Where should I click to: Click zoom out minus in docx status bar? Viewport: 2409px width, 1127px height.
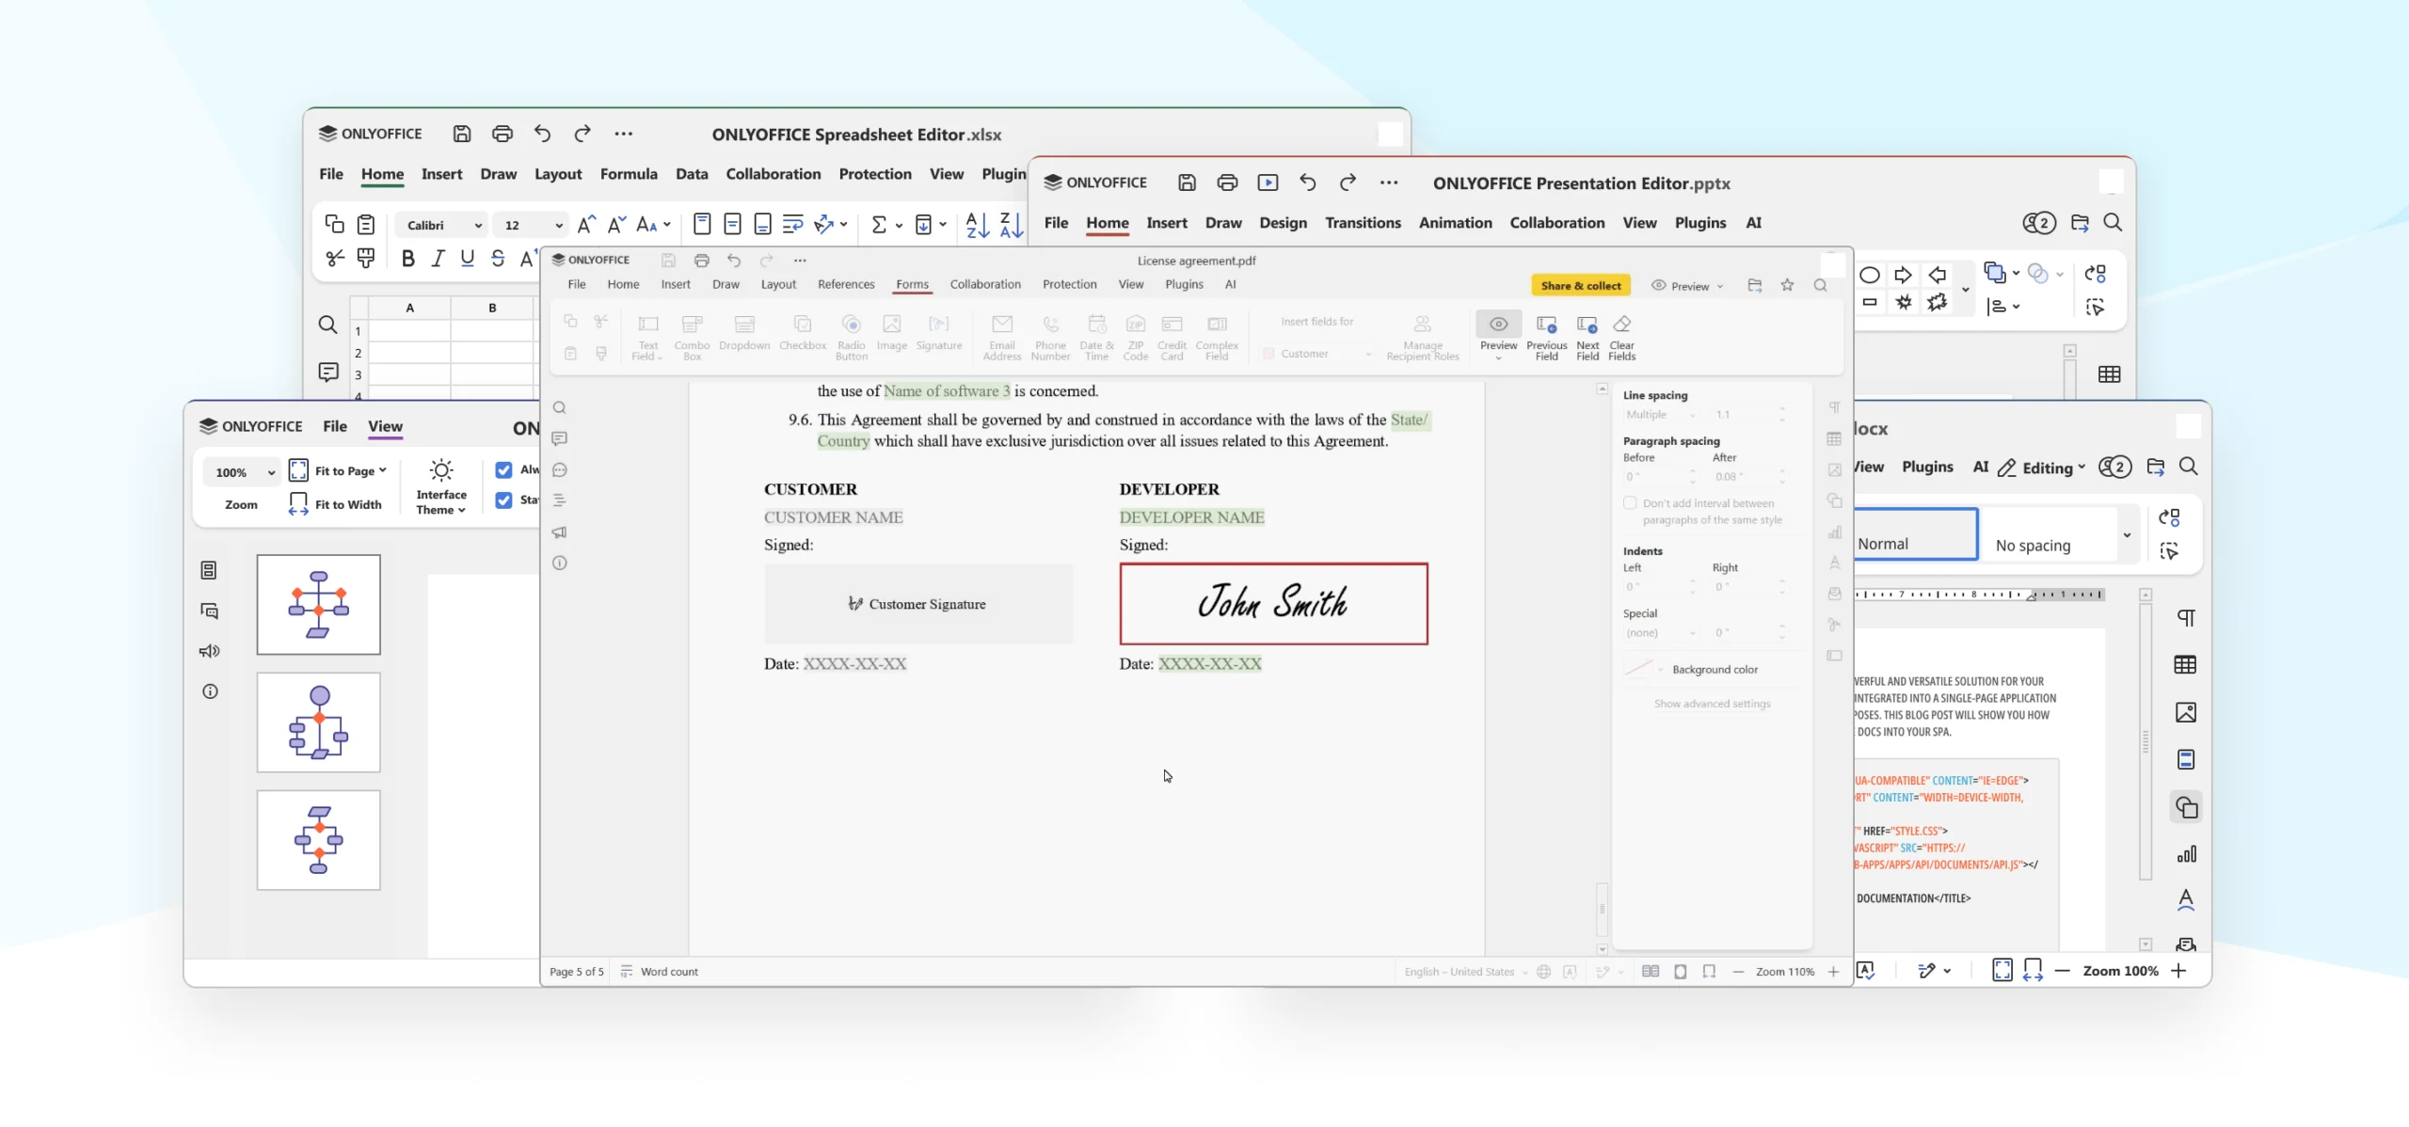[2062, 971]
